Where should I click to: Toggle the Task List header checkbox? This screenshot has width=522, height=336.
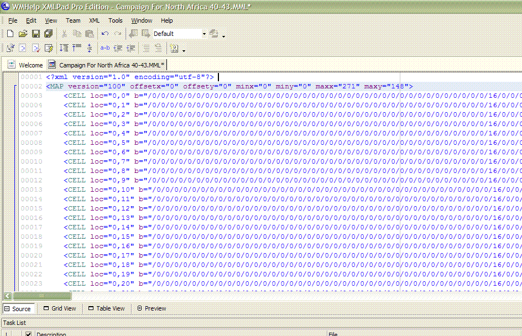coord(28,334)
